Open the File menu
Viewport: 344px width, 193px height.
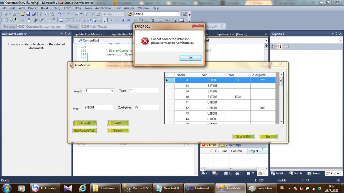[x=4, y=8]
